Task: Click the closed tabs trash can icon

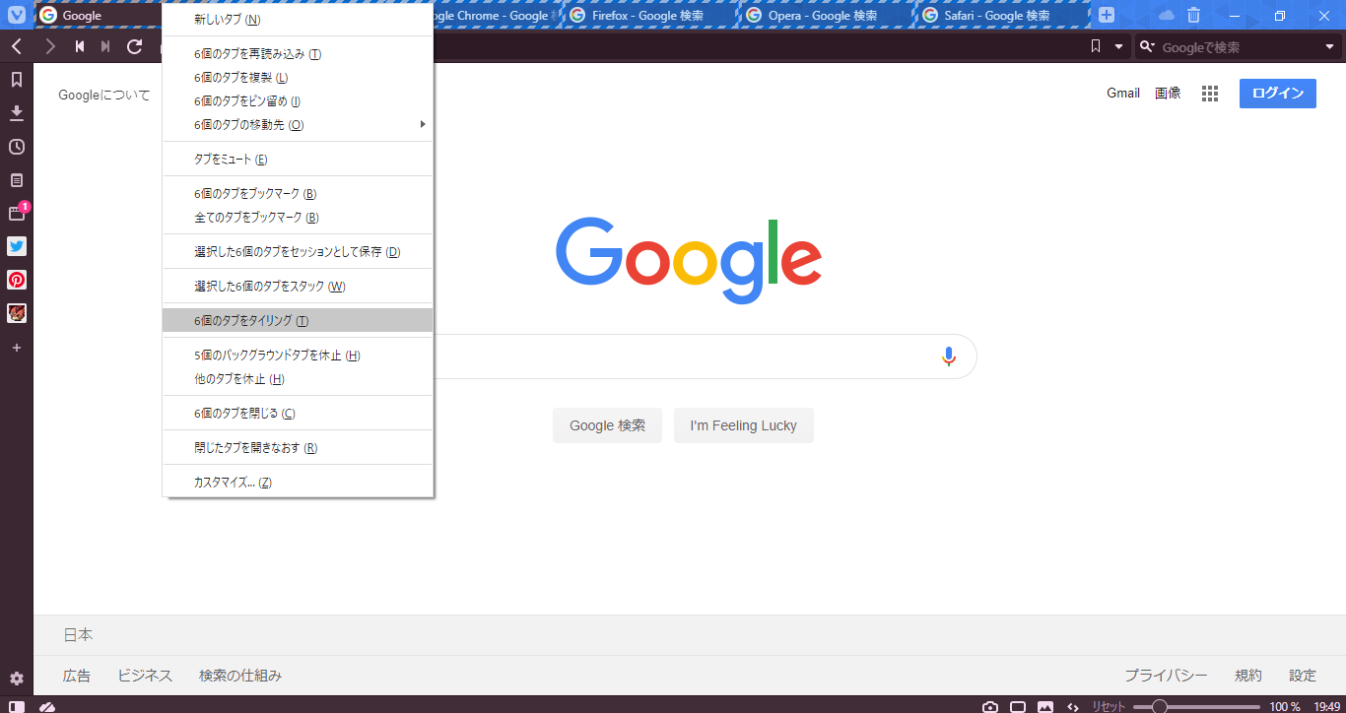Action: click(x=1193, y=15)
